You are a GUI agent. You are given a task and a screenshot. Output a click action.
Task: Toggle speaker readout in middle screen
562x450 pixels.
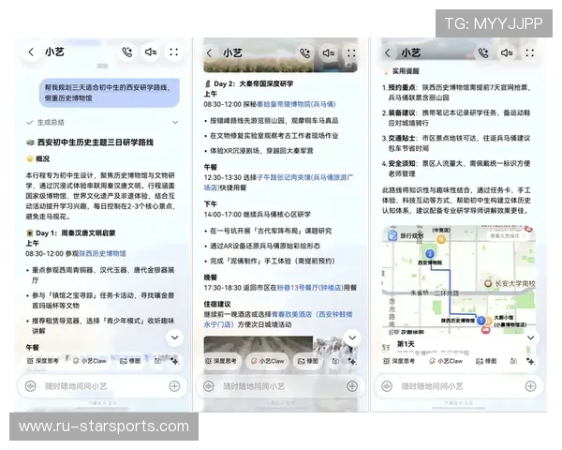(329, 53)
